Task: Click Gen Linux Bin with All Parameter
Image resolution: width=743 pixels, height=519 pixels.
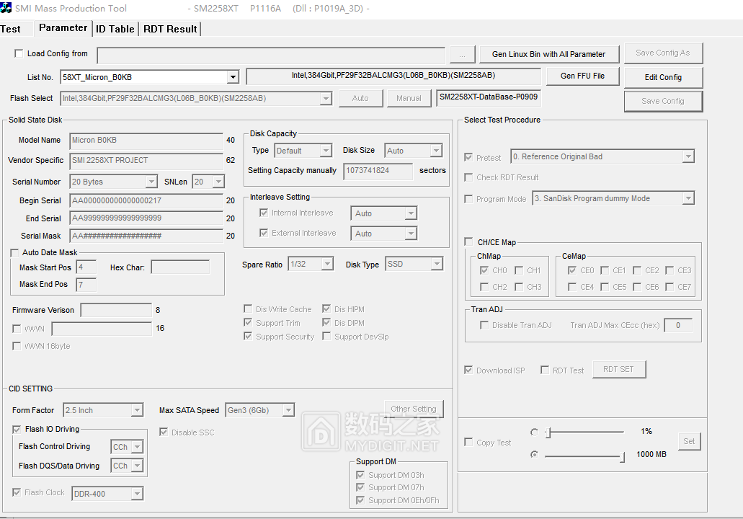Action: coord(548,54)
